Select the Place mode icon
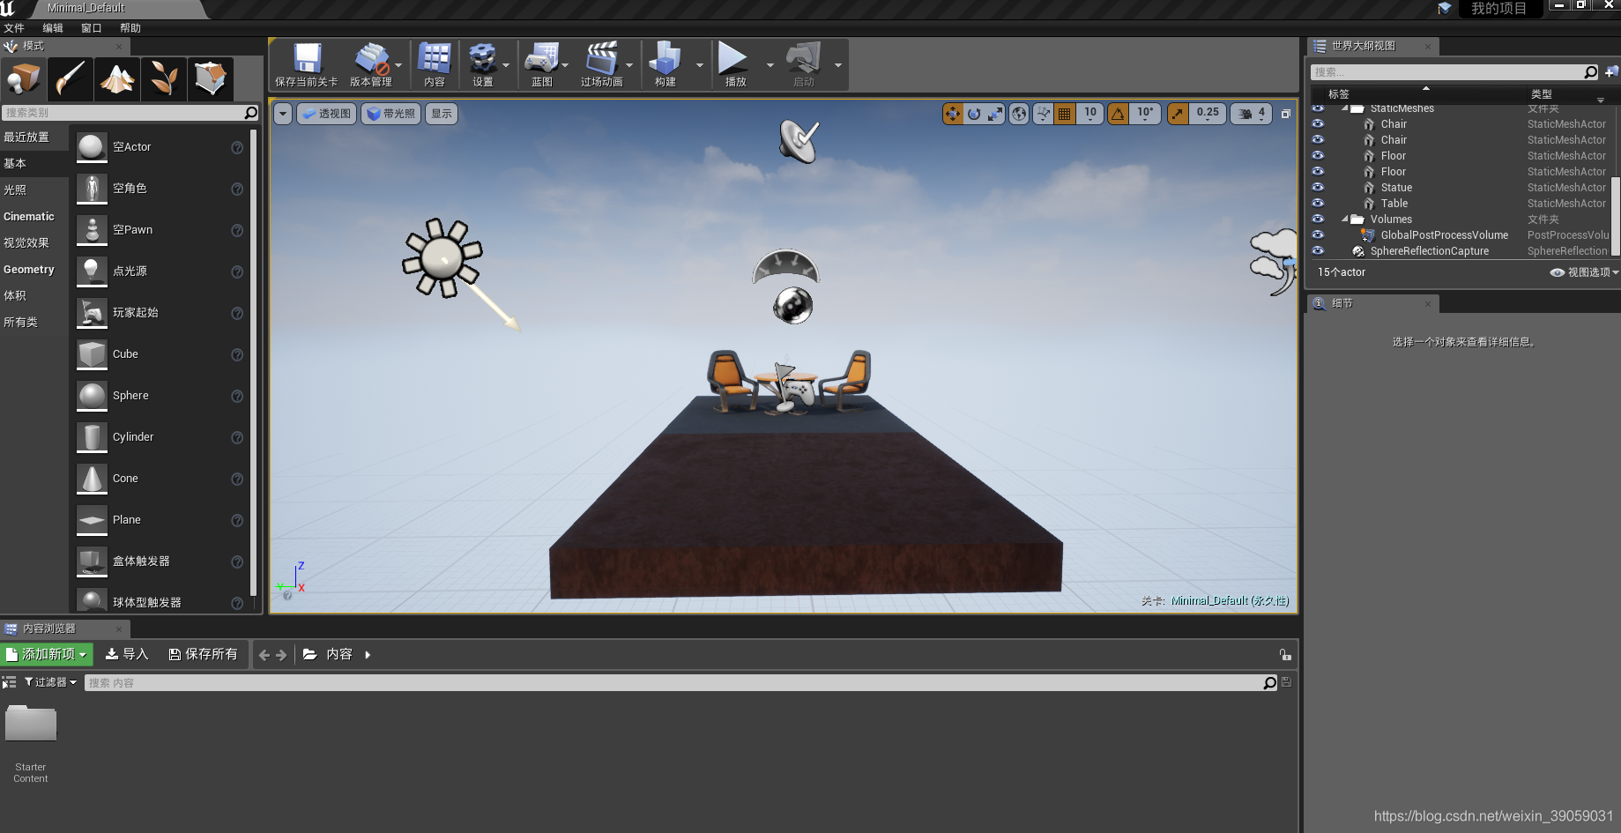The height and width of the screenshot is (833, 1621). pos(24,79)
